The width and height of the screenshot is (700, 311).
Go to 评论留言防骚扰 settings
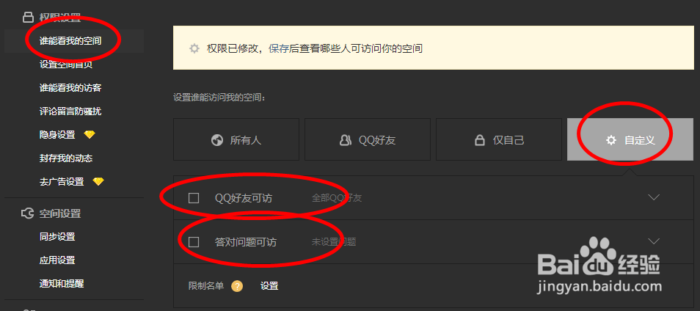(x=70, y=111)
